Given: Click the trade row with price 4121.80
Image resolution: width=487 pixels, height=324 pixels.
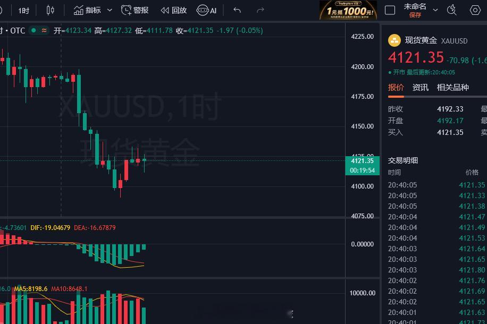Looking at the screenshot, I should pyautogui.click(x=436, y=270).
